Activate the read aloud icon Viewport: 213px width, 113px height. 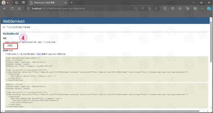click(143, 9)
